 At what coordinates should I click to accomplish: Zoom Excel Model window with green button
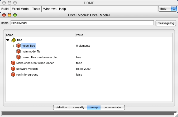tap(15, 15)
